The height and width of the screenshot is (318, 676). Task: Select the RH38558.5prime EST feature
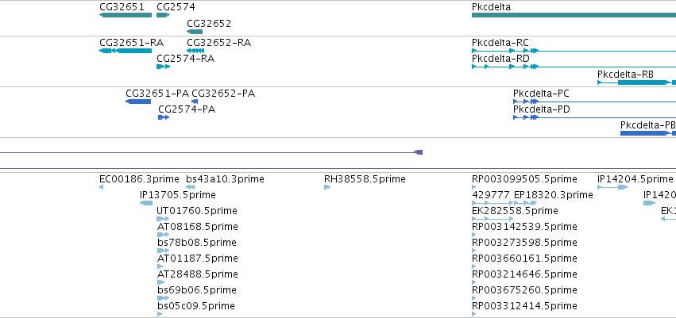327,186
